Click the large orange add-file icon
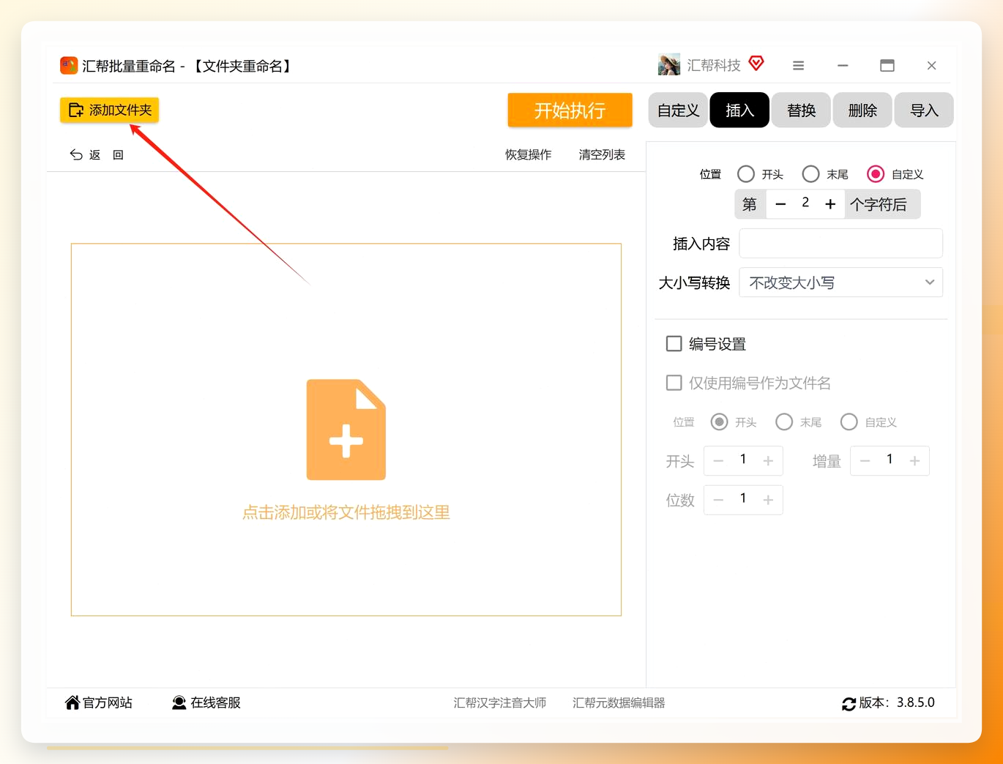Viewport: 1003px width, 764px height. coord(346,430)
